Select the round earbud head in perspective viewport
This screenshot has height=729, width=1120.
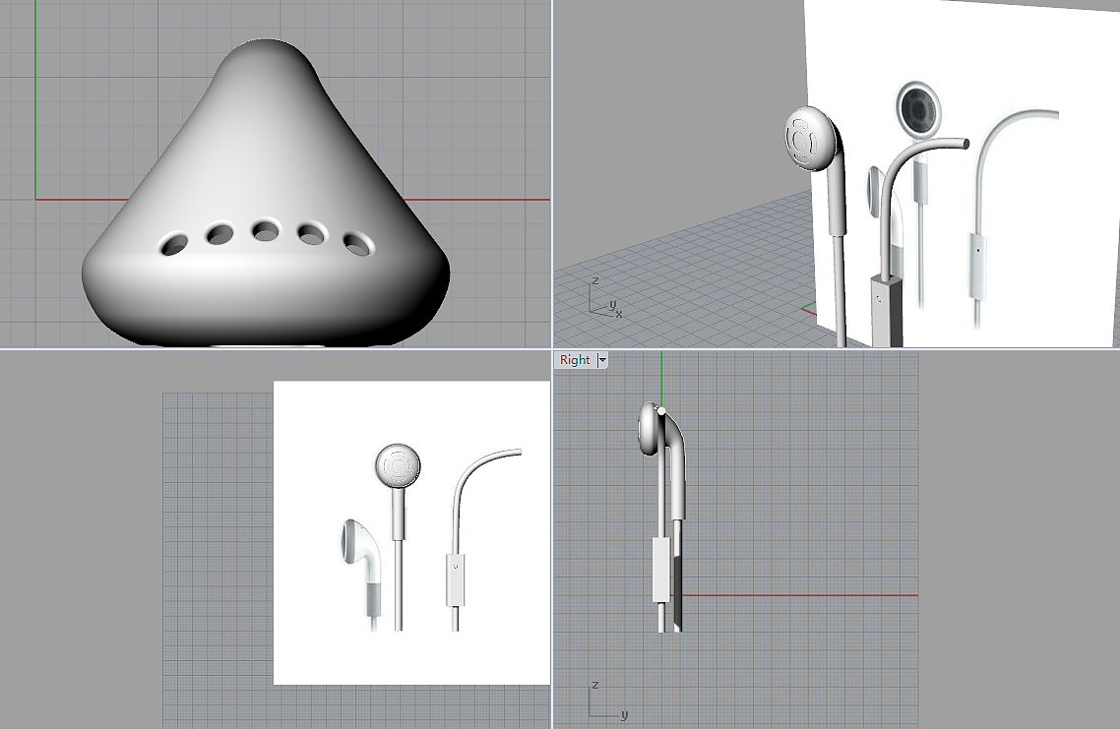[x=810, y=138]
